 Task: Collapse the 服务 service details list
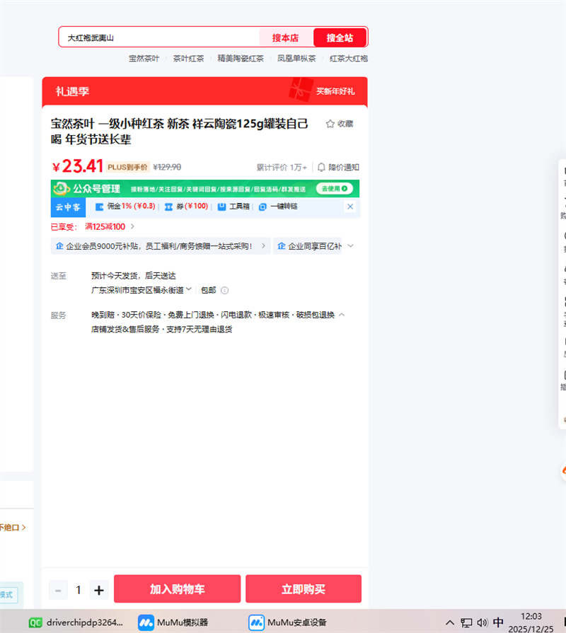[342, 315]
